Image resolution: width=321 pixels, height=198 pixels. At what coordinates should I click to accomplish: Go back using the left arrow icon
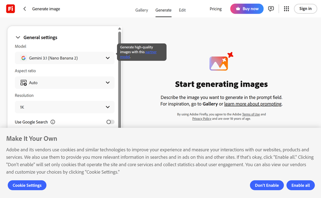[24, 9]
